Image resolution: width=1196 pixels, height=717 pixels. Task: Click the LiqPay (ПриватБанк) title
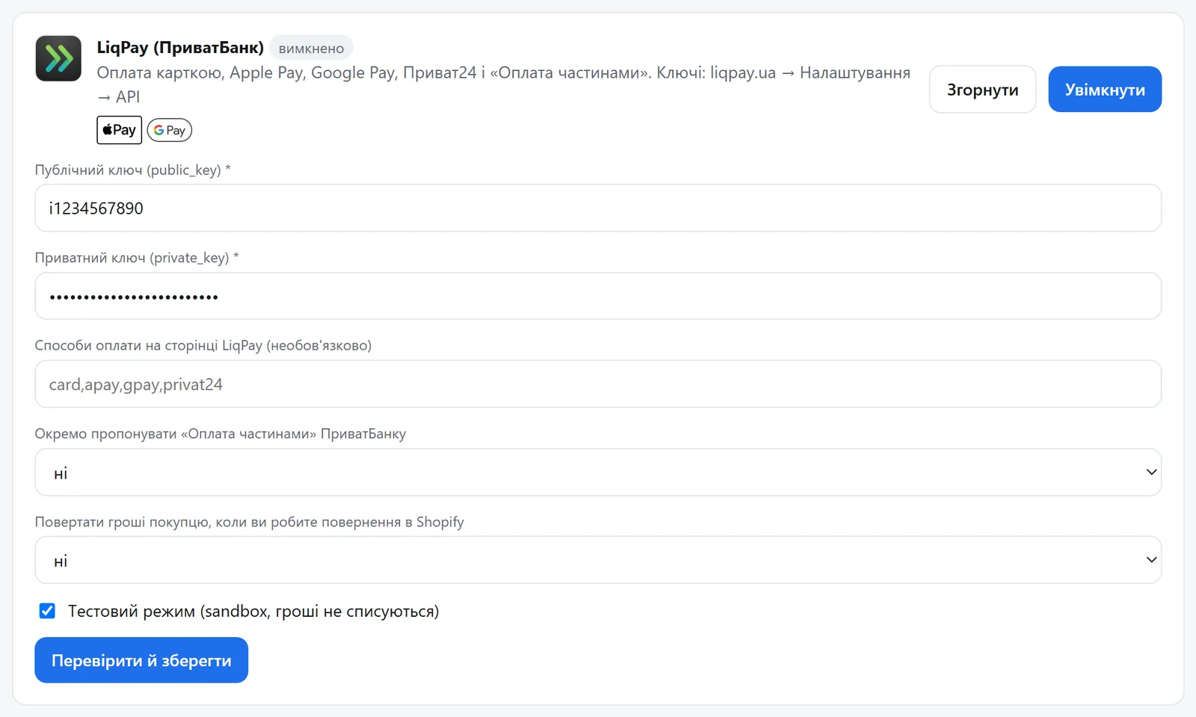[x=180, y=47]
